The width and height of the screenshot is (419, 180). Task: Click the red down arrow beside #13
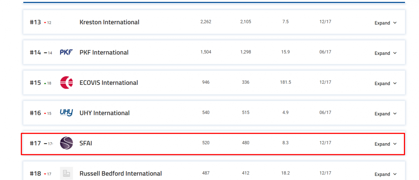point(45,23)
